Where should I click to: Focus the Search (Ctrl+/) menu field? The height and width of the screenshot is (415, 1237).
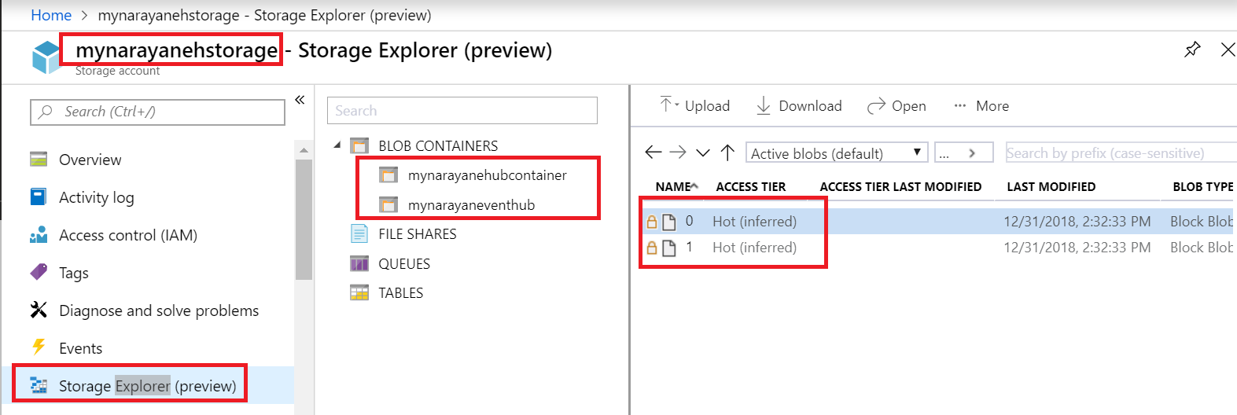click(x=157, y=112)
